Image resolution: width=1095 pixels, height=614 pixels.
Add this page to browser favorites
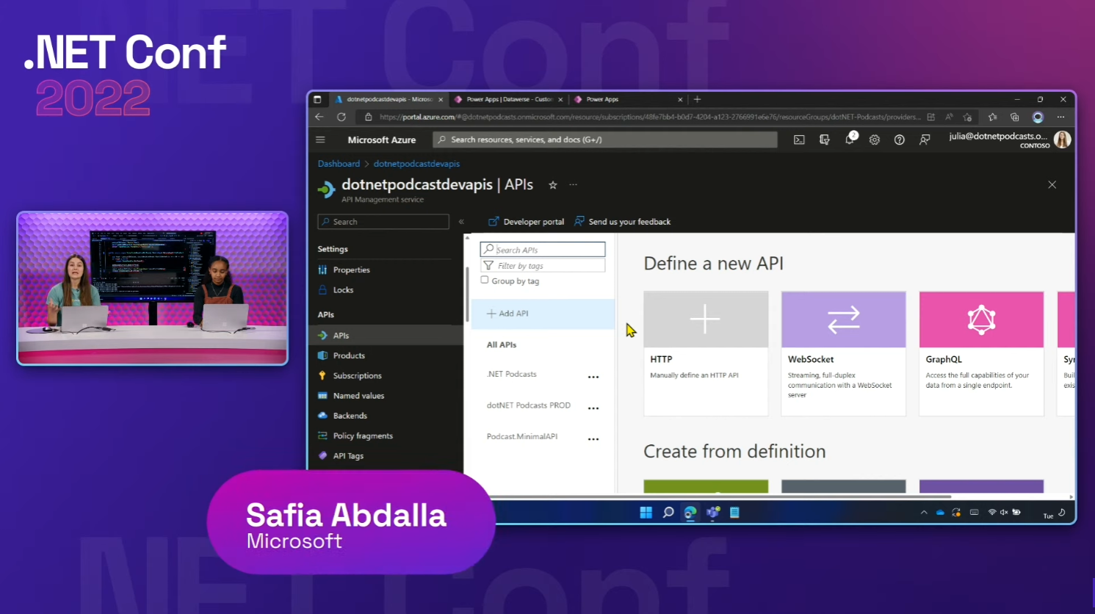(x=968, y=117)
